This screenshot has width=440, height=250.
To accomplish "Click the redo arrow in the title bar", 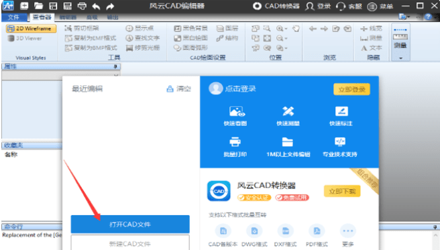I will pyautogui.click(x=110, y=6).
